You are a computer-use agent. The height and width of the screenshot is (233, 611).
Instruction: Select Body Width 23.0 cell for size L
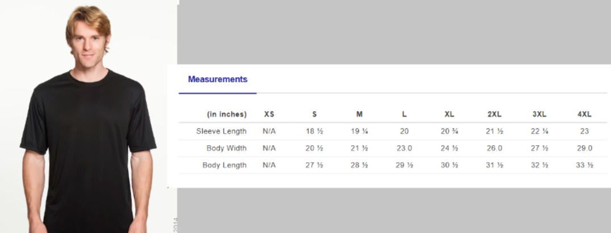[x=404, y=148]
